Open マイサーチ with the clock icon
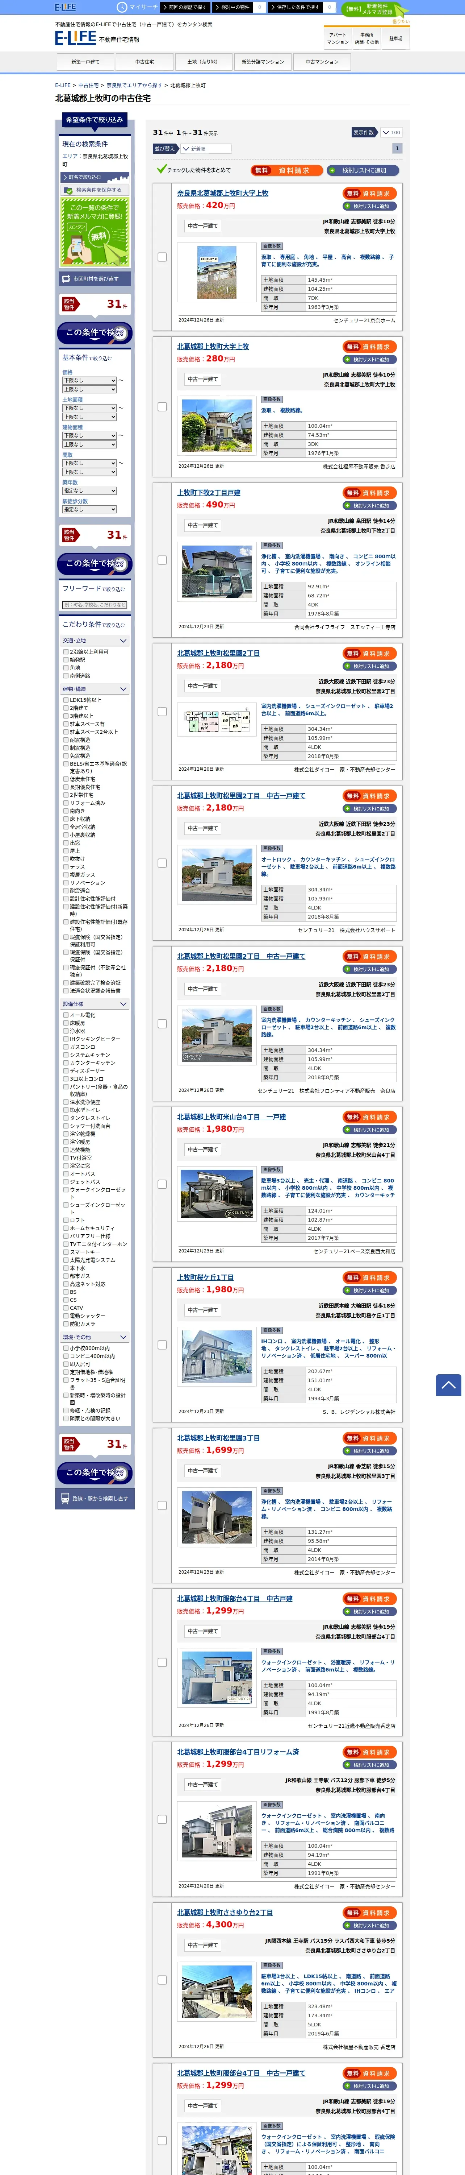 [137, 7]
